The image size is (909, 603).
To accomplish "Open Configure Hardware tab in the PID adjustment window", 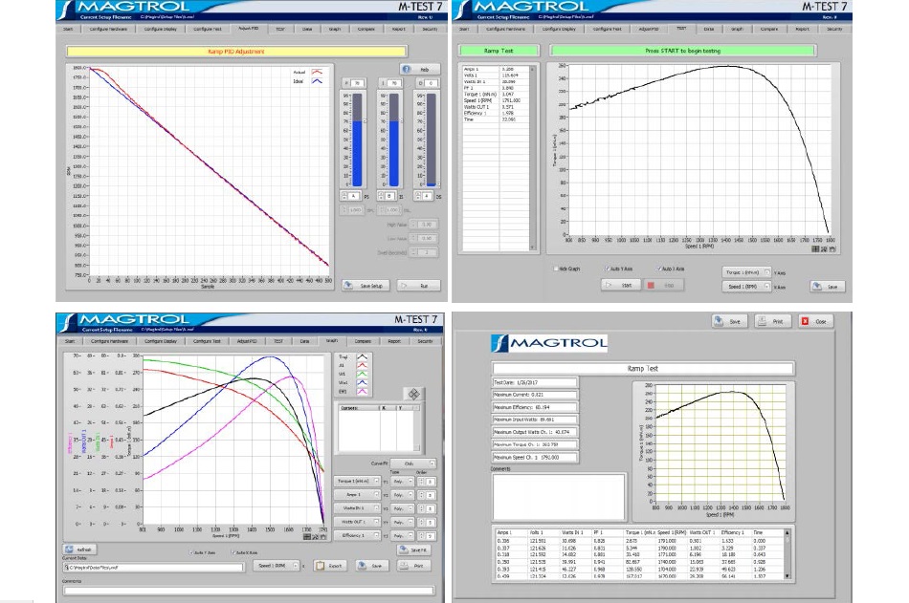I will pos(108,29).
